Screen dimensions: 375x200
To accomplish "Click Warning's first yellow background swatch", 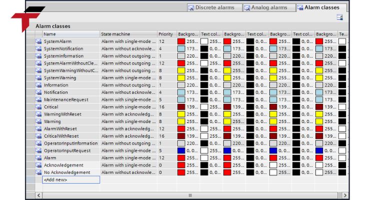I will 181,121.
